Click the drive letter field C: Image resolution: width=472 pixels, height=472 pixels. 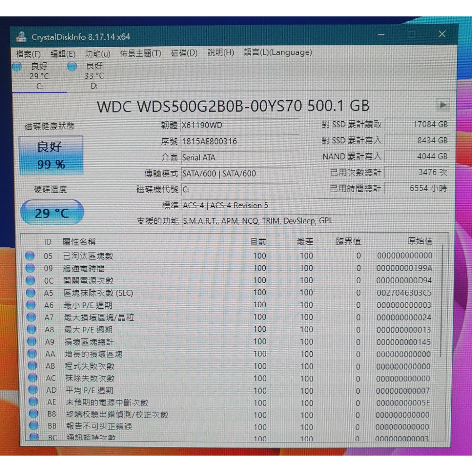click(239, 190)
